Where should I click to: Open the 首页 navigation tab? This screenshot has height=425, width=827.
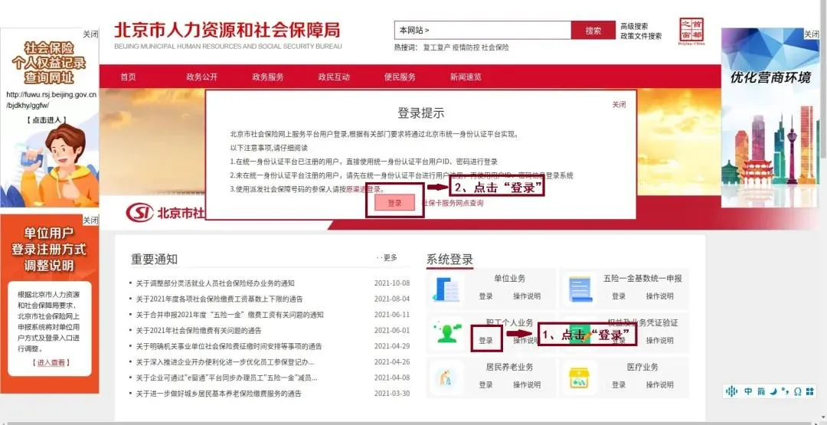128,77
